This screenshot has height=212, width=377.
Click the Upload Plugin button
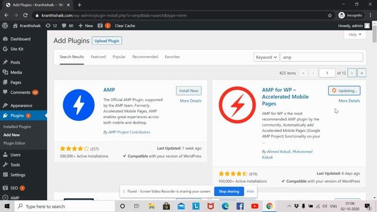coord(107,41)
